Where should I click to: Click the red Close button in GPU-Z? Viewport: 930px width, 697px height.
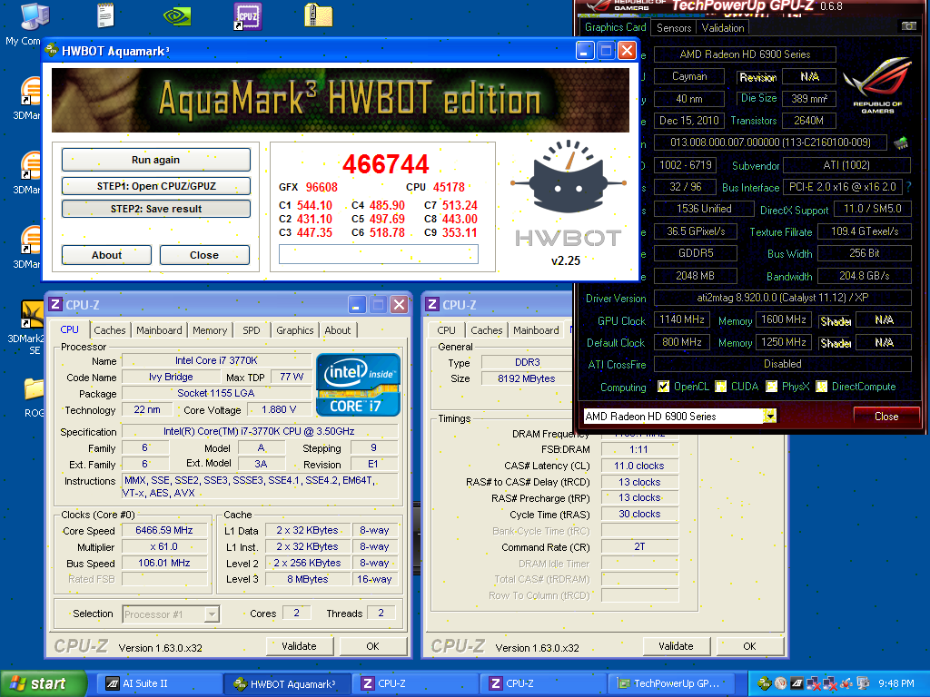pyautogui.click(x=886, y=416)
